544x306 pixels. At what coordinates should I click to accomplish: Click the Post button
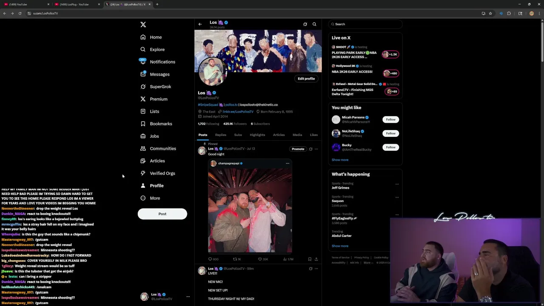[x=162, y=214]
